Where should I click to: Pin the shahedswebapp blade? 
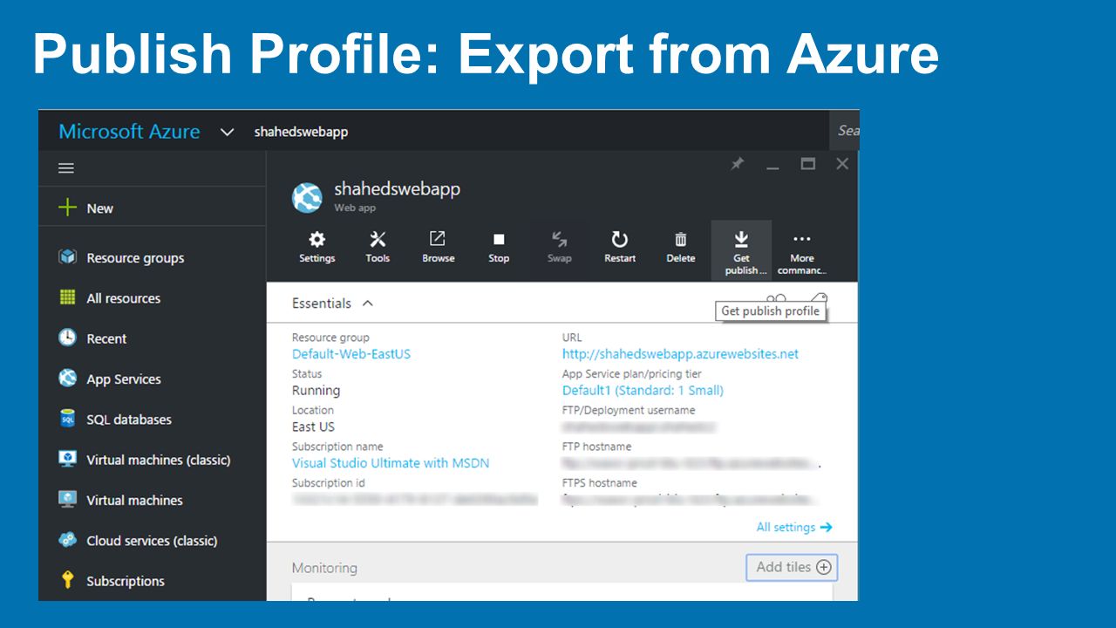[x=738, y=164]
